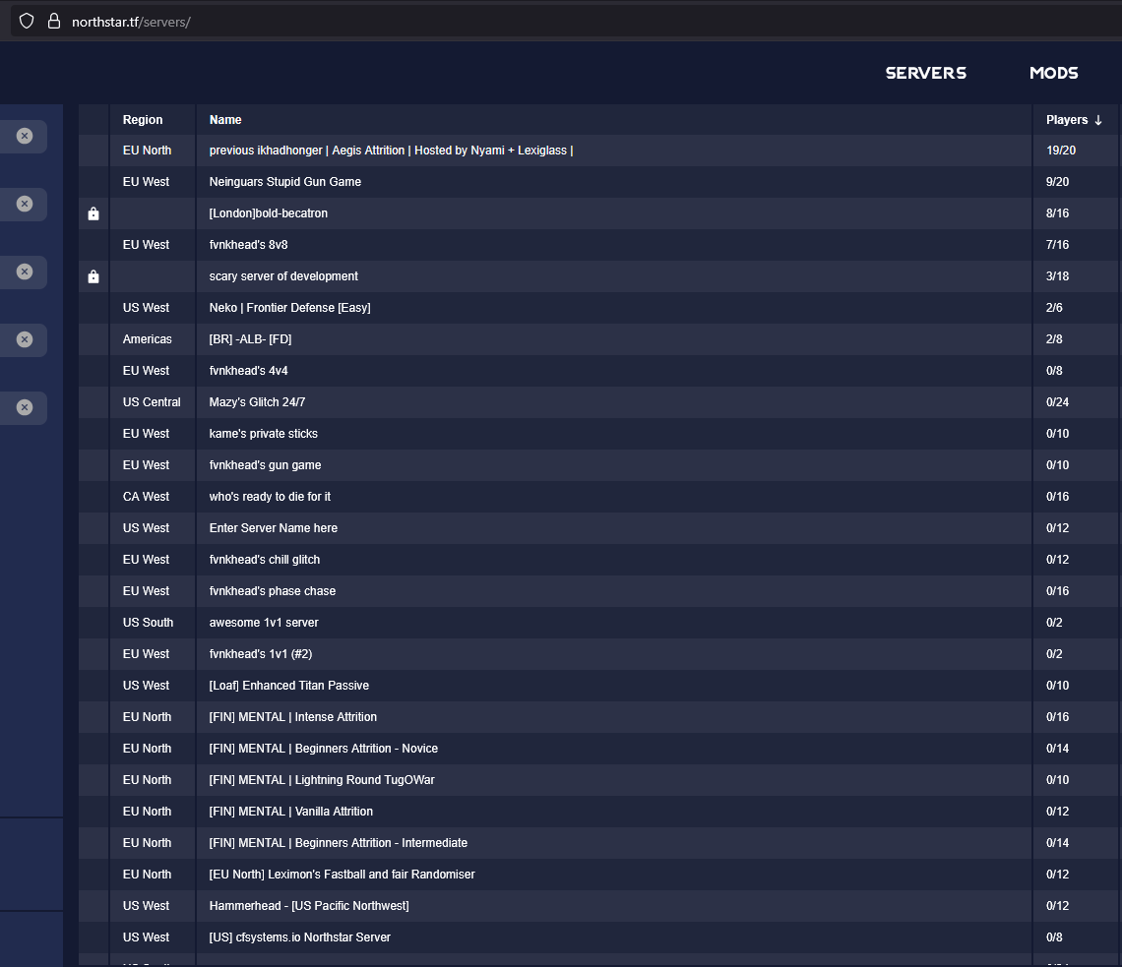Screen dimensions: 1122x967
Task: Click lock icon beside scary server of development
Action: coord(93,276)
